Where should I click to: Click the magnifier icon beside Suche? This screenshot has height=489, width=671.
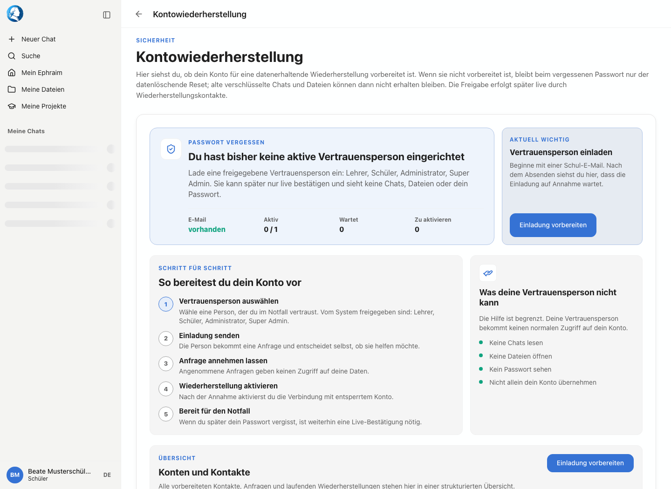pyautogui.click(x=12, y=56)
